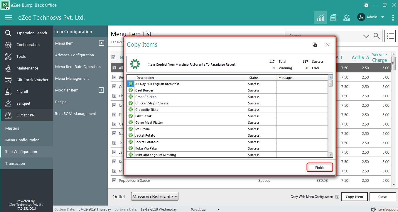Image resolution: width=398 pixels, height=212 pixels.
Task: Open Masters in the outlet menu
Action: (x=27, y=128)
